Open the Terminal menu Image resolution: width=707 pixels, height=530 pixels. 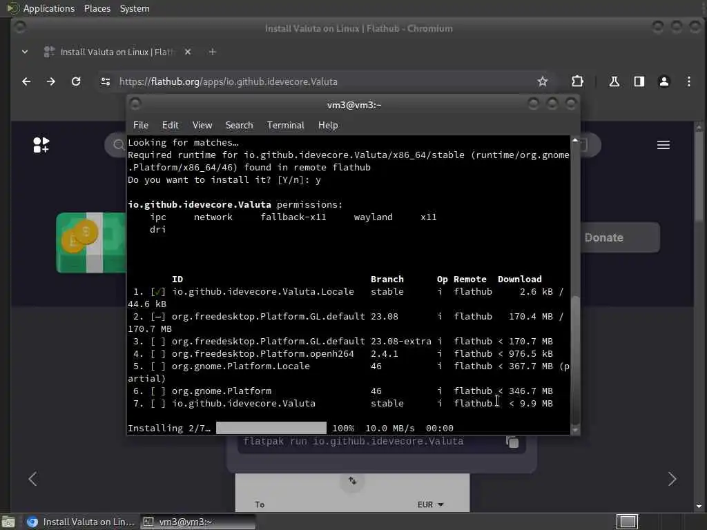[285, 126]
